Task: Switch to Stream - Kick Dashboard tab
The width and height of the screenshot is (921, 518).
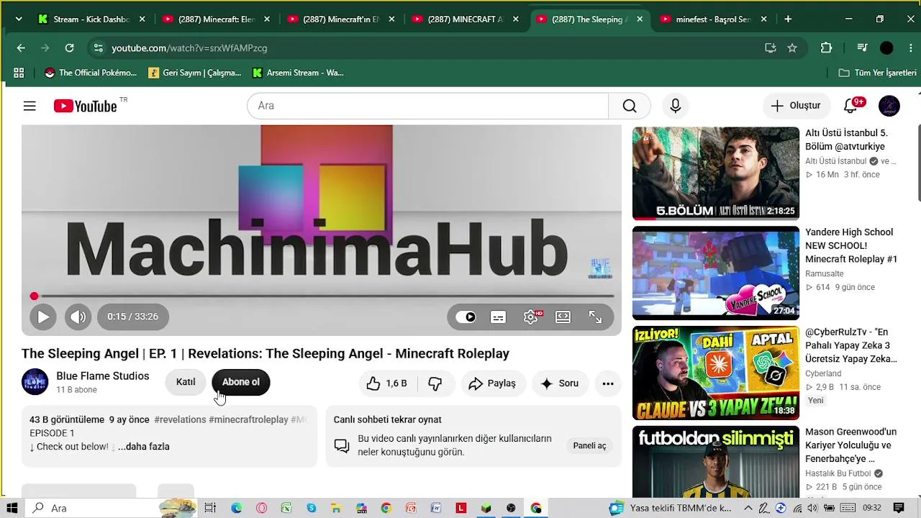Action: [91, 19]
